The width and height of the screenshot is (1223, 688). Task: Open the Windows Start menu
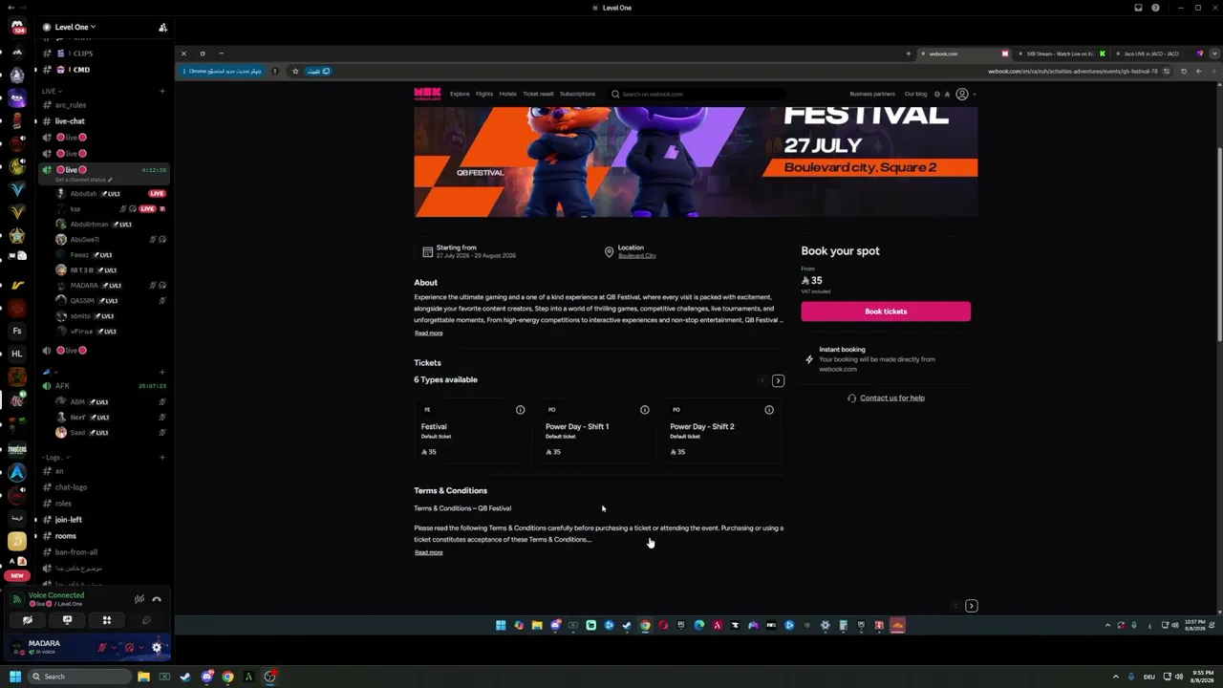(x=15, y=677)
